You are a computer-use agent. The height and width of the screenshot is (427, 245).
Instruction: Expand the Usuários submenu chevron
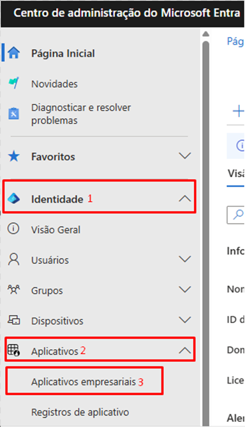click(x=184, y=259)
